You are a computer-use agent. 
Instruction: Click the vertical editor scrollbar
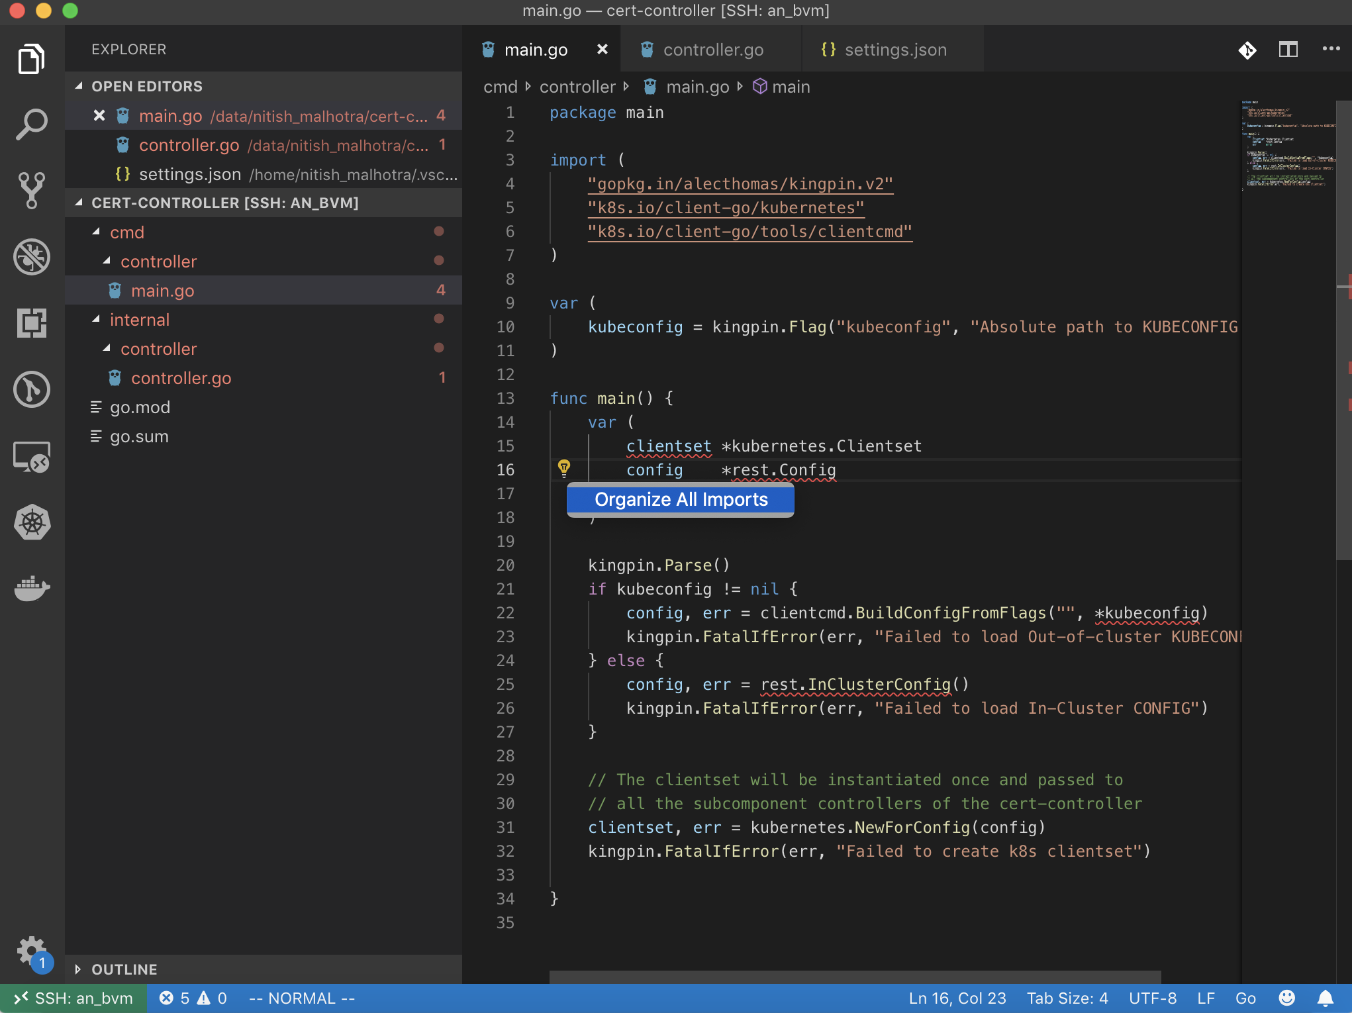tap(1344, 331)
